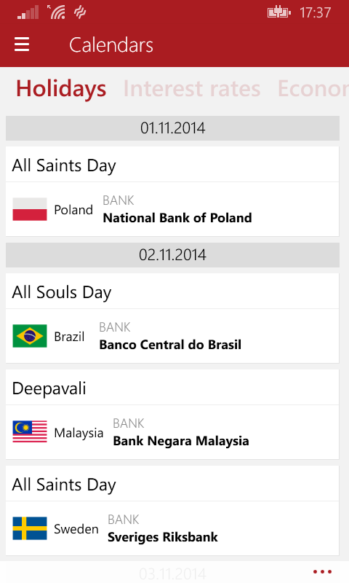
Task: Tap the battery charging status icon
Action: (x=279, y=12)
